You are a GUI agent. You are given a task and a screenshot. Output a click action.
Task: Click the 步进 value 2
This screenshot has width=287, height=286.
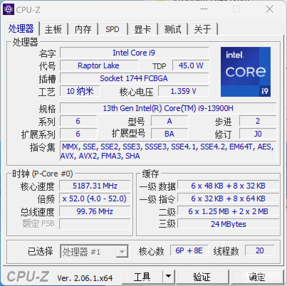(x=258, y=121)
